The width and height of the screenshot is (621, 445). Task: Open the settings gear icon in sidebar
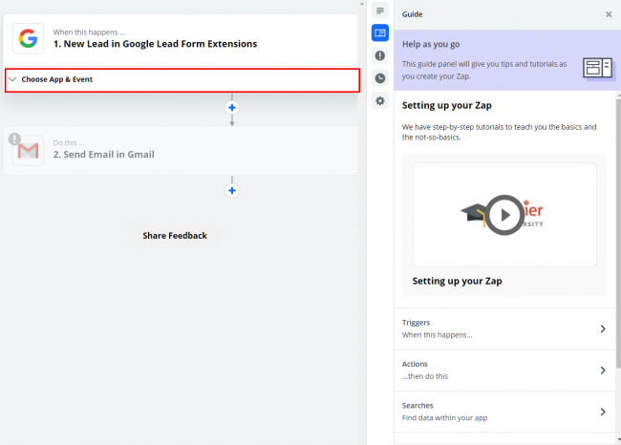380,101
